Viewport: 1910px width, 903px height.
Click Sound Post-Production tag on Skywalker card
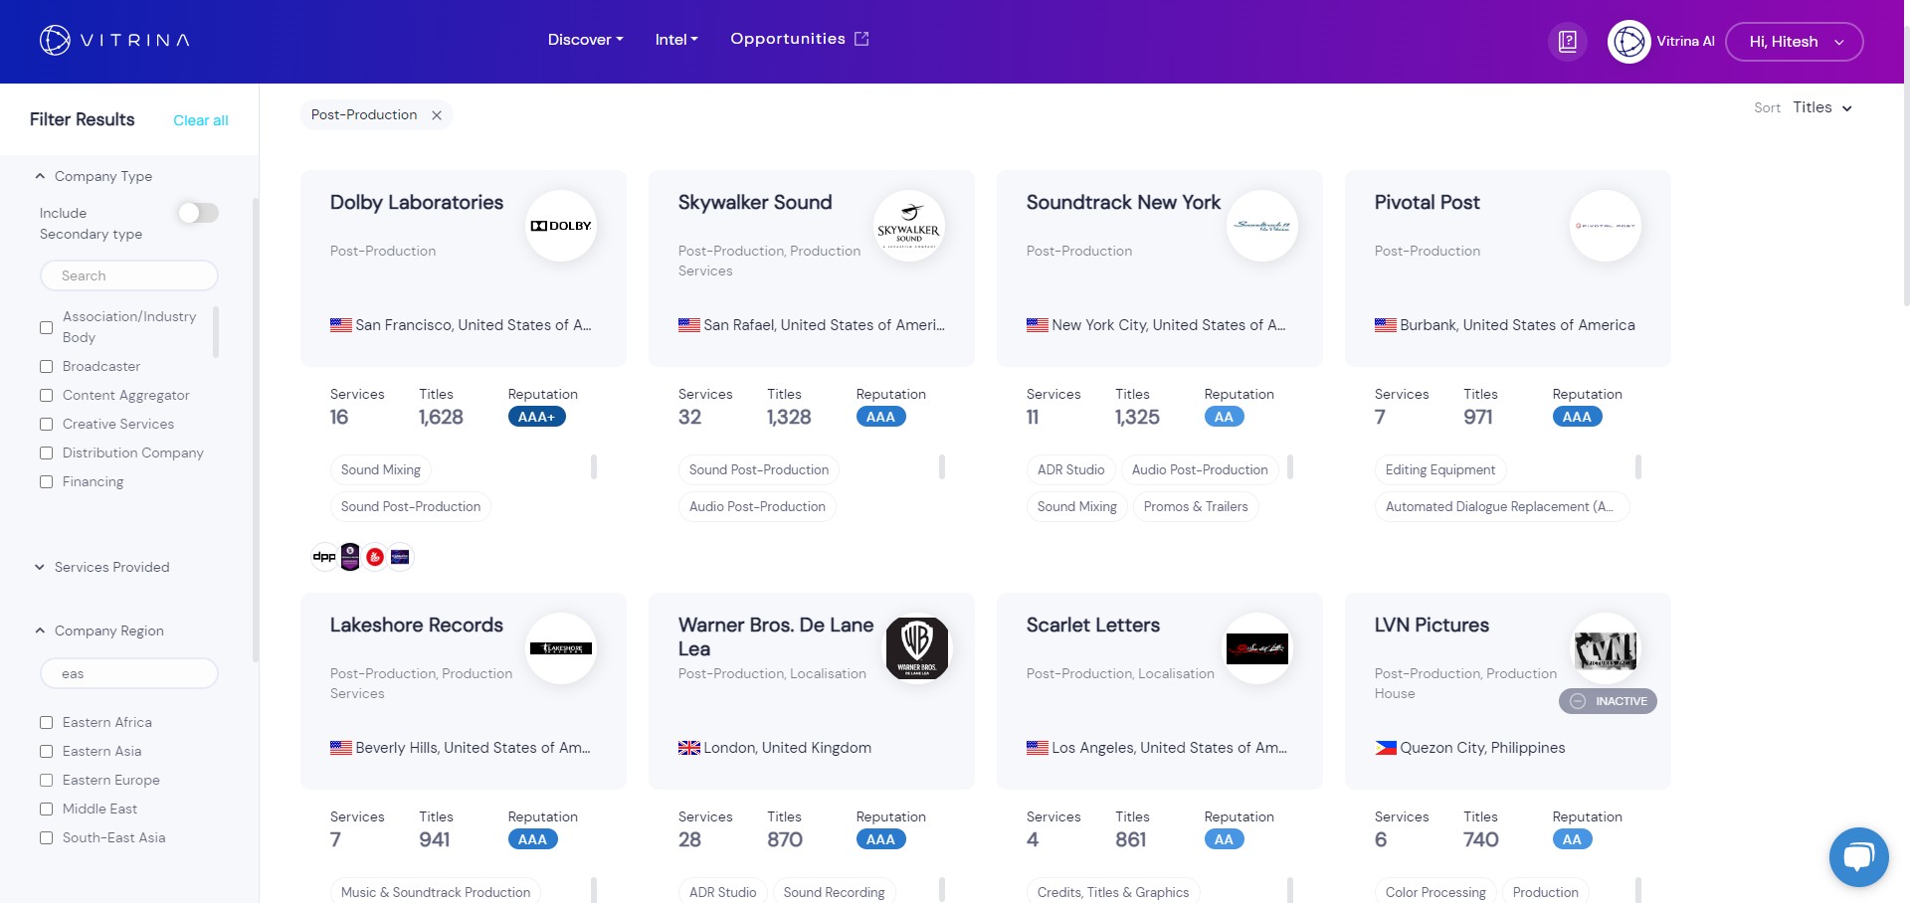pyautogui.click(x=759, y=469)
